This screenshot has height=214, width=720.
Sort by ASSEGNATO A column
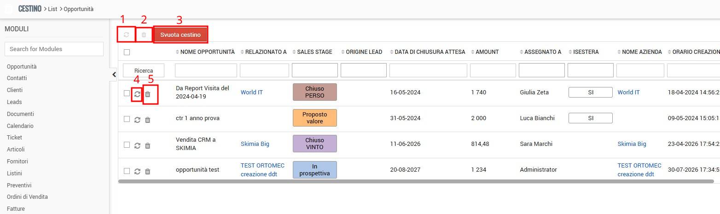click(x=540, y=52)
